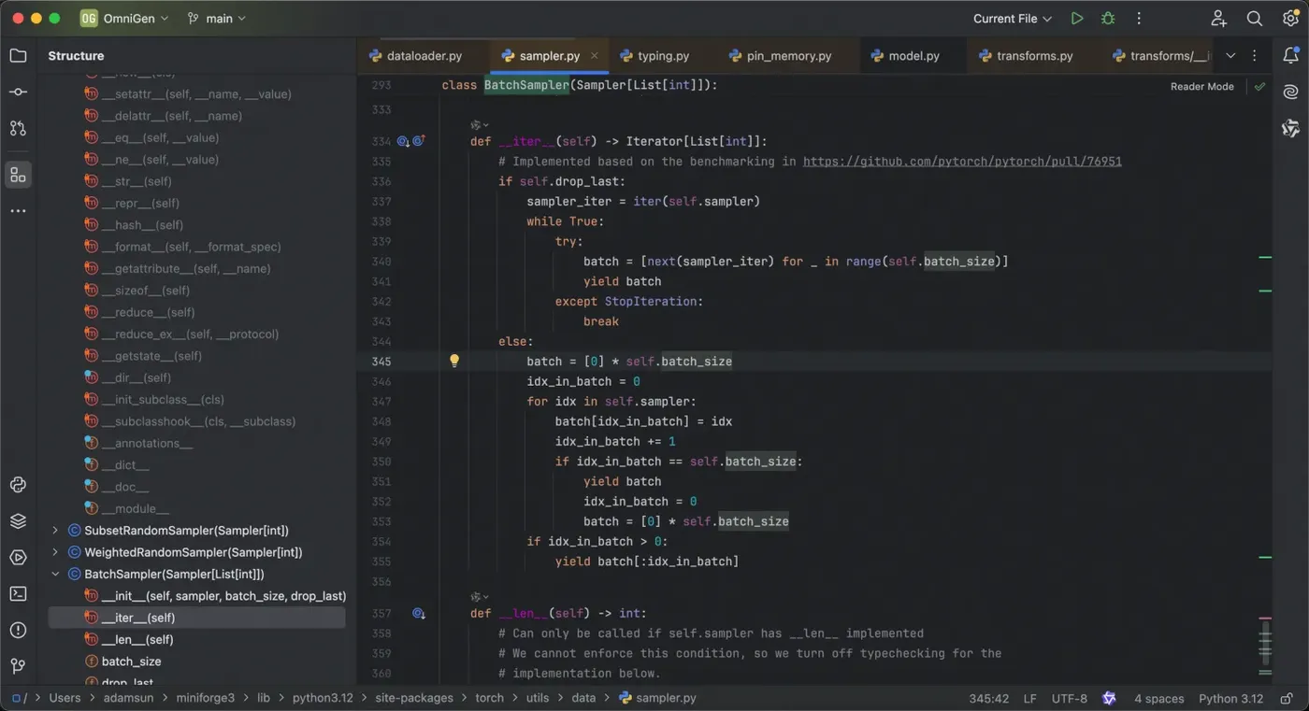Select __len__(self) in BatchSampler structure
Viewport: 1309px width, 711px height.
click(x=196, y=639)
